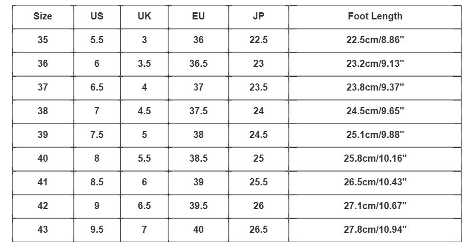Click size 43 in the Size column
The height and width of the screenshot is (247, 474).
(x=43, y=230)
